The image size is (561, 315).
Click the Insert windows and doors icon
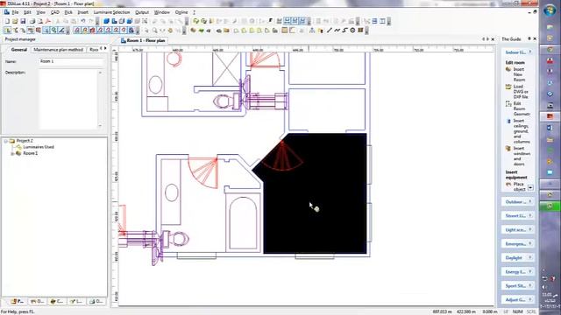pos(508,149)
